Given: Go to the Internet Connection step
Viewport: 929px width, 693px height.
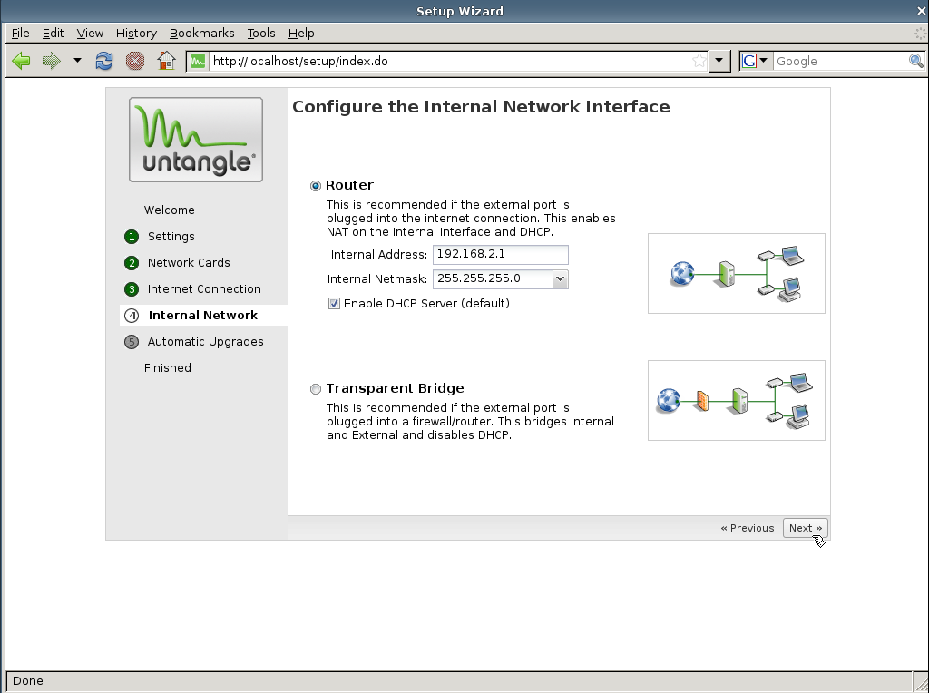Looking at the screenshot, I should click(204, 289).
